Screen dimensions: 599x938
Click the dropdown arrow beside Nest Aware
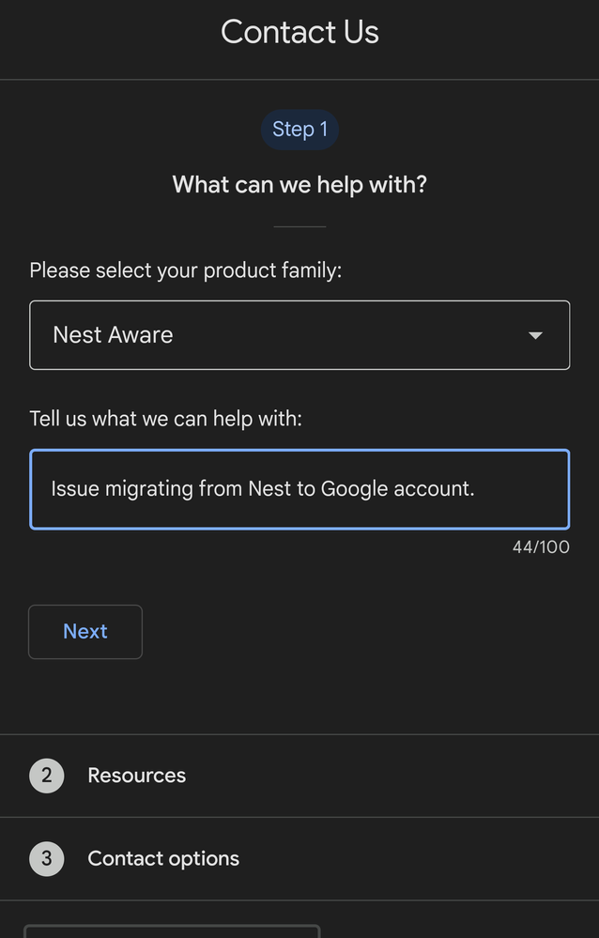point(535,335)
